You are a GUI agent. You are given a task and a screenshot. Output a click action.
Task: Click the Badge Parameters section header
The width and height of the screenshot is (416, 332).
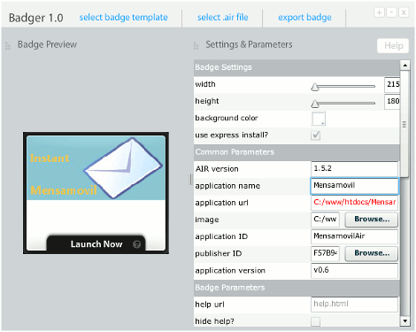pyautogui.click(x=297, y=288)
